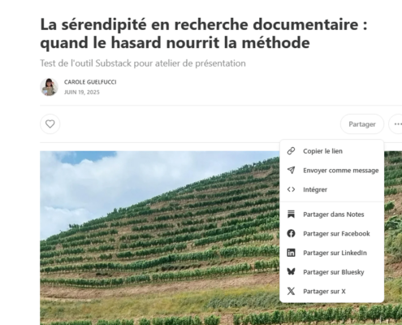Screen dimensions: 402x325
Task: Click the author's avatar picture
Action: [x=49, y=87]
